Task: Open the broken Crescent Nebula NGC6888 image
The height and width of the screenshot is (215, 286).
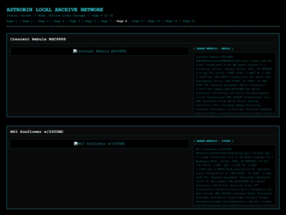Action: point(100,51)
